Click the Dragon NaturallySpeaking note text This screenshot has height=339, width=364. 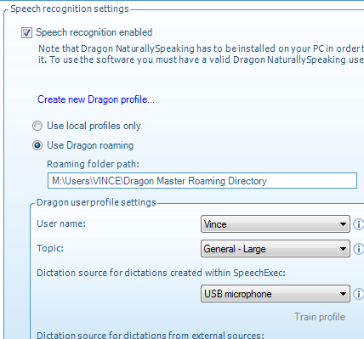click(x=202, y=54)
